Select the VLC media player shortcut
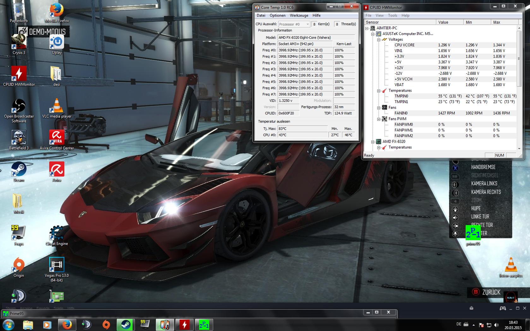 pyautogui.click(x=57, y=108)
